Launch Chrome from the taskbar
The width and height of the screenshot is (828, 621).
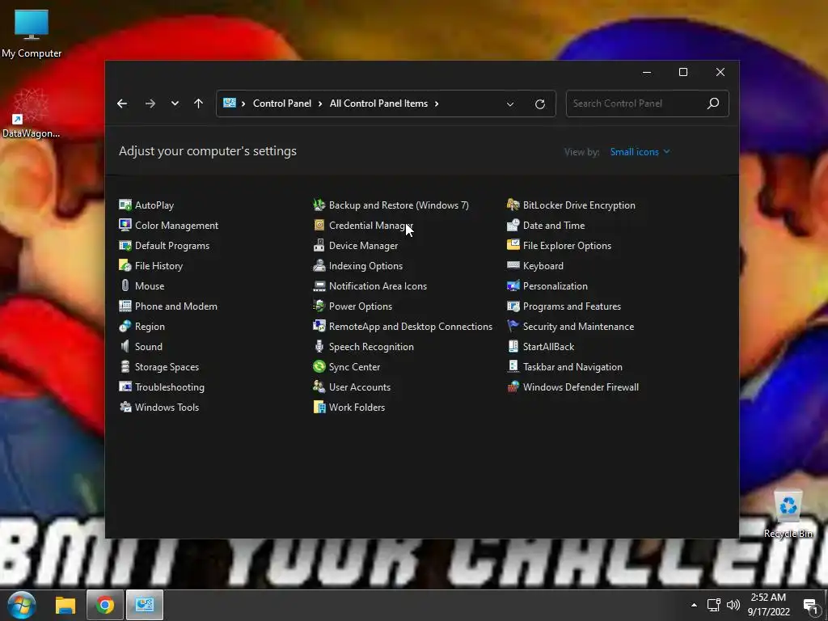pos(105,605)
